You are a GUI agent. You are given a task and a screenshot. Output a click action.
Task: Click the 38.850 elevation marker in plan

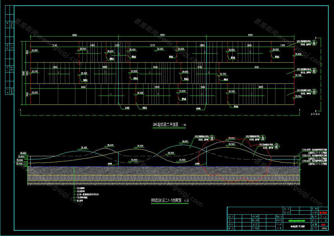231,50
